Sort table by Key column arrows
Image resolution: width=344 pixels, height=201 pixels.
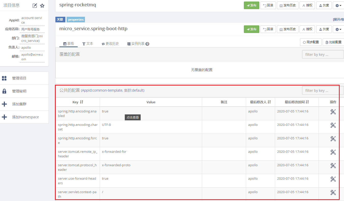82,102
